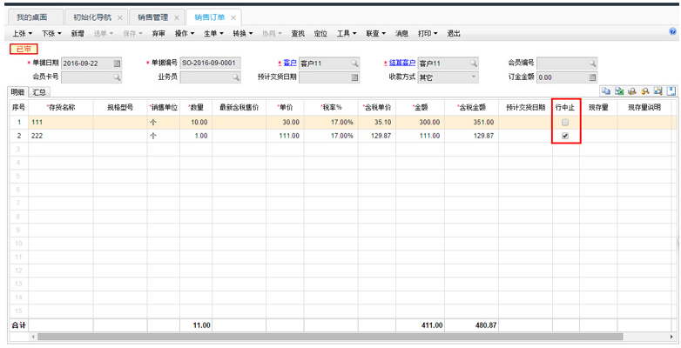Viewport: 681px width, 348px height.
Task: Select the 明细 sub-tab
Action: (17, 92)
